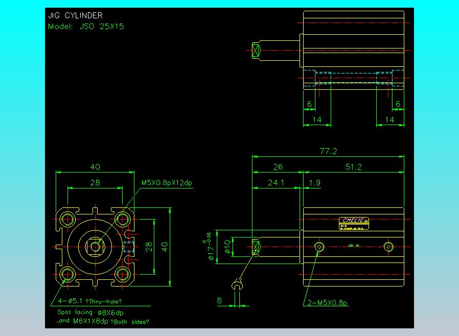This screenshot has width=459, height=336.
Task: Click the vertical rotated 28 dimension text
Action: pos(149,247)
